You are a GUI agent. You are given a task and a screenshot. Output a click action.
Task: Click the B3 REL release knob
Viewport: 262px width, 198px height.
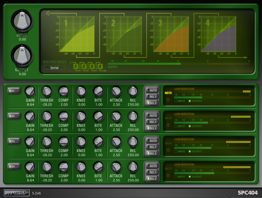click(133, 142)
